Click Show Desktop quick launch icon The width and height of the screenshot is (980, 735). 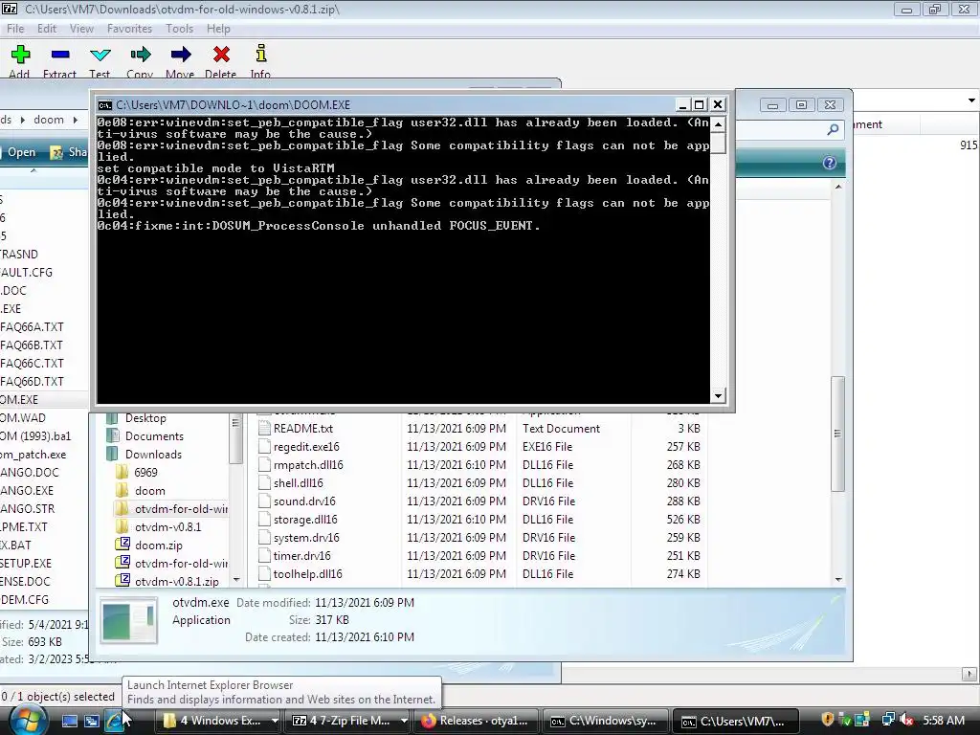(69, 721)
